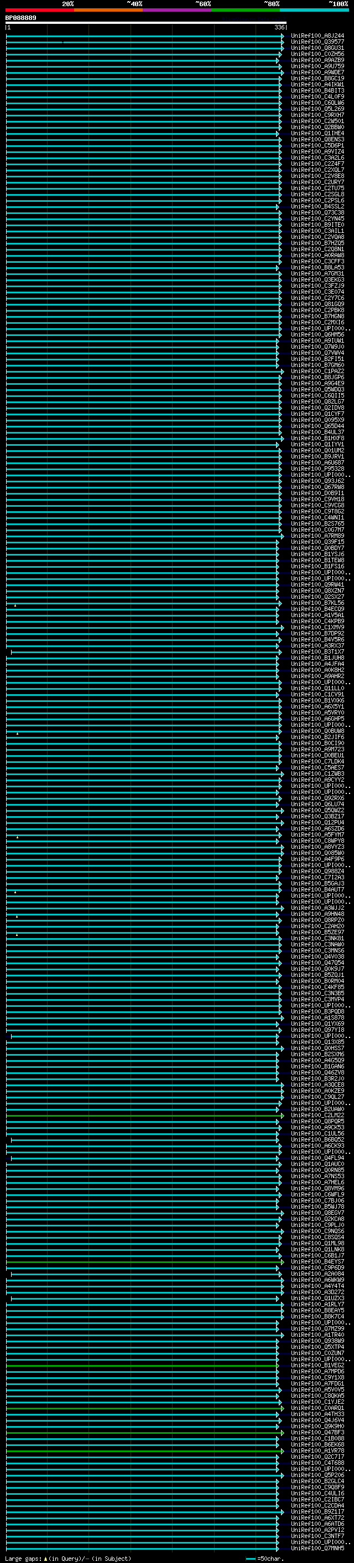Select hit label UniRef100_B7HGN8
The width and height of the screenshot is (354, 1563).
tap(317, 316)
